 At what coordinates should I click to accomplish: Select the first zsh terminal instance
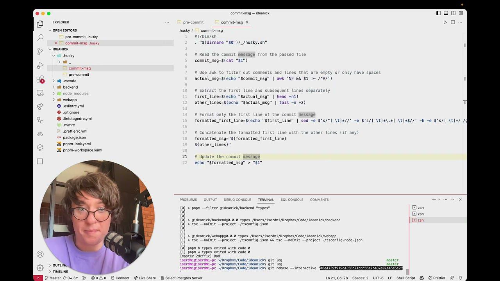(437, 208)
